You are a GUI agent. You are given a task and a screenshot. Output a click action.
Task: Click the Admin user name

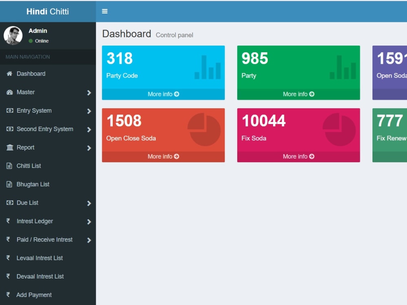point(38,30)
